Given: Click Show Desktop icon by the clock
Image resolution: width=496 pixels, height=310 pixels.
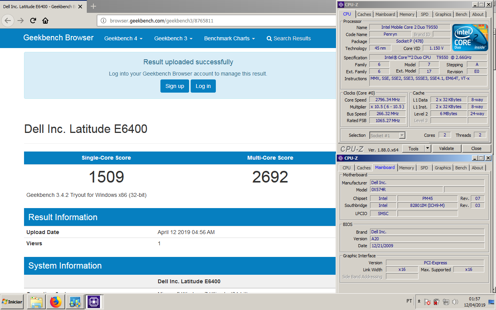Looking at the screenshot, I should [x=491, y=302].
